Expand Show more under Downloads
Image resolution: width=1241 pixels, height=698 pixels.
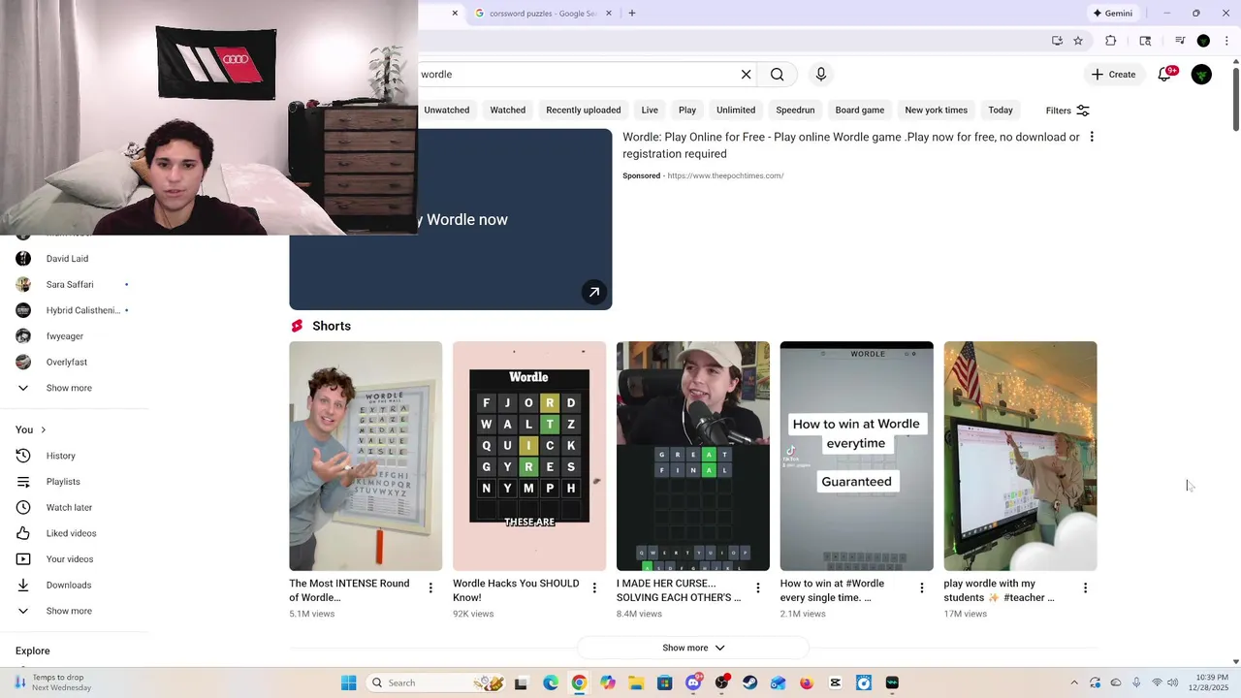(69, 611)
